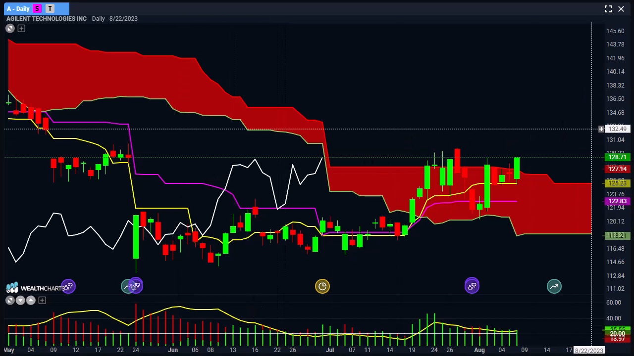
Task: Click the 132.49 crosshair price label
Action: tap(617, 129)
